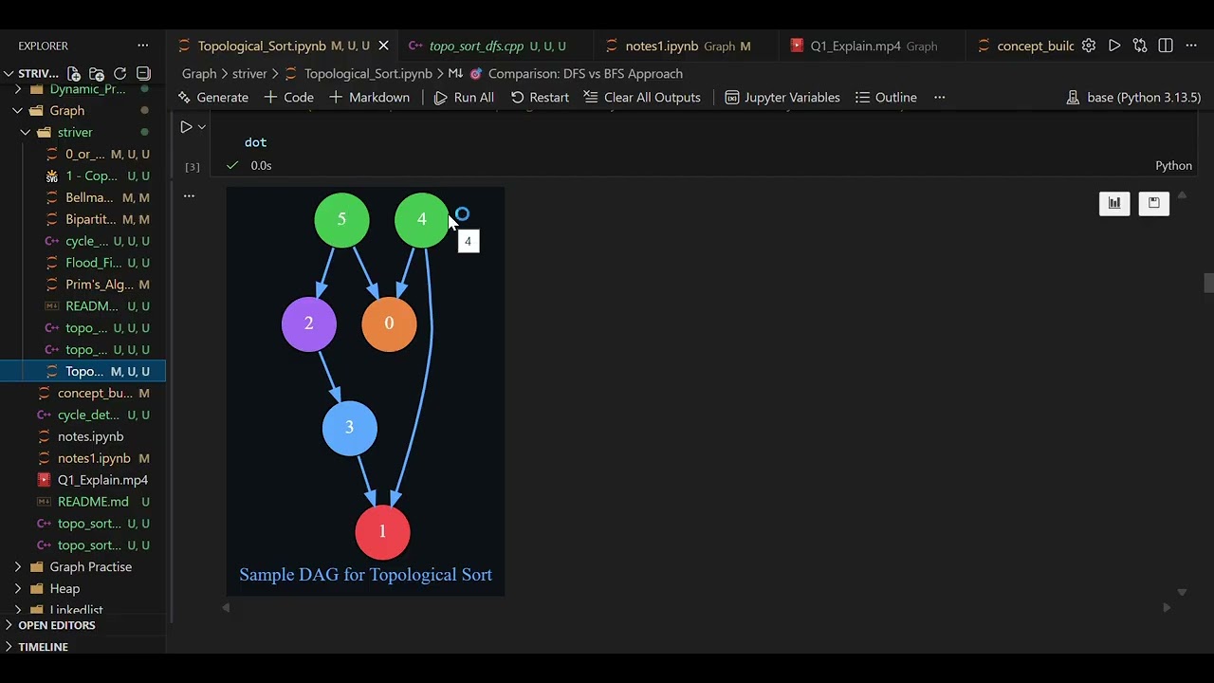The width and height of the screenshot is (1214, 683).
Task: Click the open changes compare icon
Action: tap(1140, 46)
